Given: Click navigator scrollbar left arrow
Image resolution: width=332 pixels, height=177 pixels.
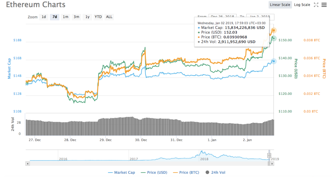Looking at the screenshot, I should click(27, 164).
